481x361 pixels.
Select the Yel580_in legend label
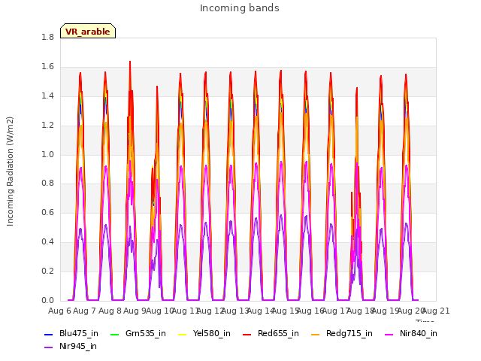tap(212, 334)
